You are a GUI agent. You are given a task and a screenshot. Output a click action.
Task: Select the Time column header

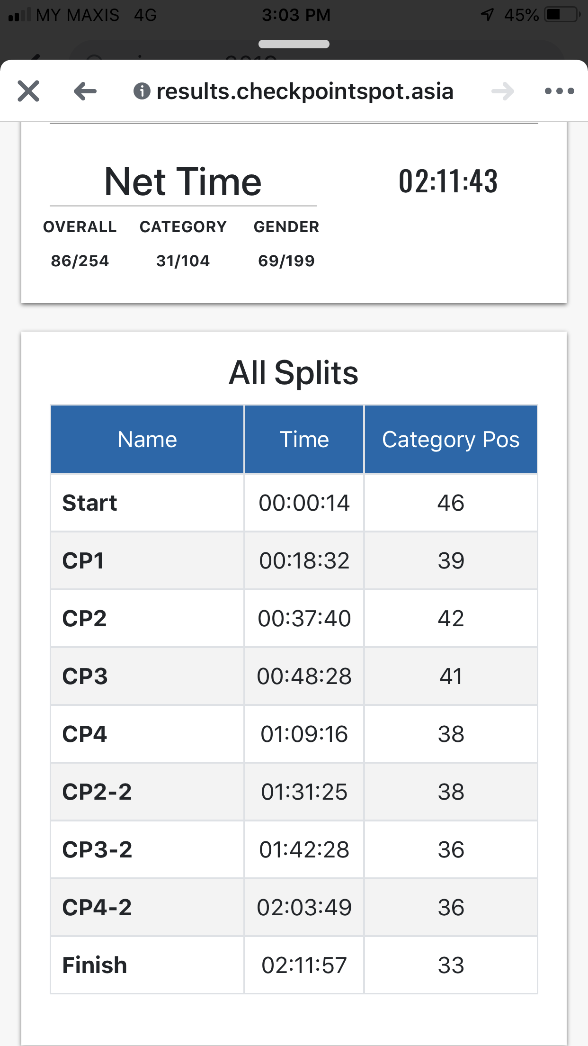point(304,439)
